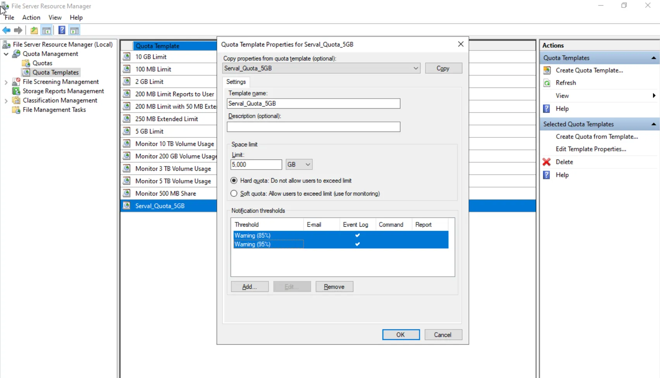
Task: Toggle Event Log check for Warning (85%)
Action: pyautogui.click(x=357, y=235)
